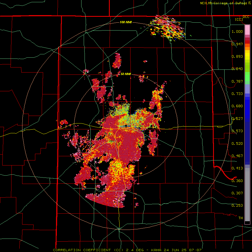Click the 0.627 legend value
This screenshot has width=252, height=252.
237,118
